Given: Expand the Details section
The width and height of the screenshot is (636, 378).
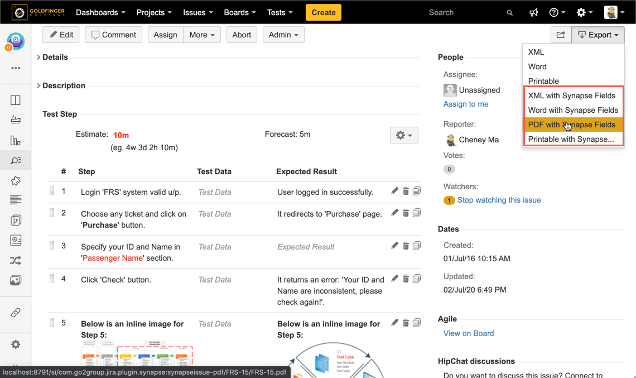Looking at the screenshot, I should pyautogui.click(x=39, y=57).
